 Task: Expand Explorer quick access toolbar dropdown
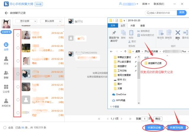pos(124,21)
